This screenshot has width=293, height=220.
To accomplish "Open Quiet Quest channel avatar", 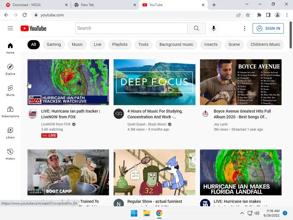I will (119, 114).
